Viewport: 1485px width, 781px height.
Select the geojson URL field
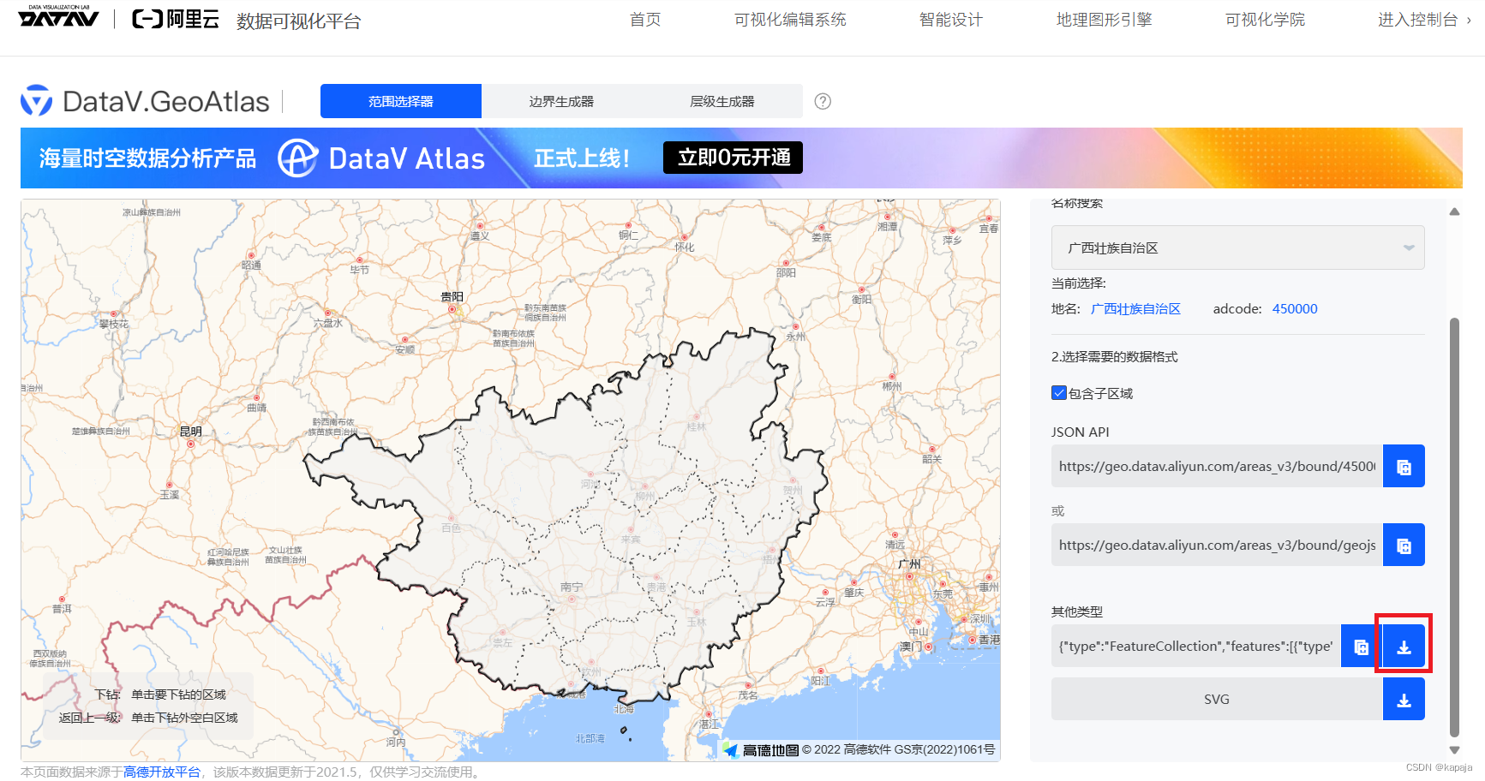coord(1217,545)
